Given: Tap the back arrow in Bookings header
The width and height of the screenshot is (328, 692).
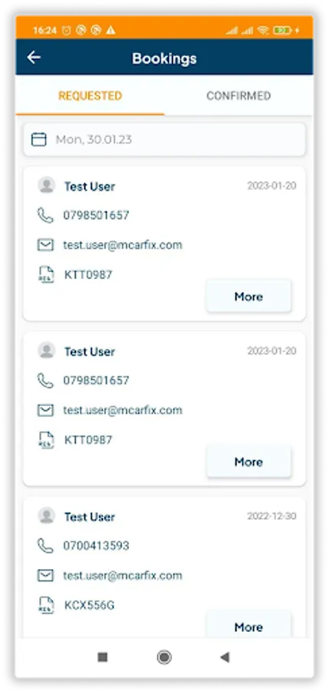Looking at the screenshot, I should (34, 58).
